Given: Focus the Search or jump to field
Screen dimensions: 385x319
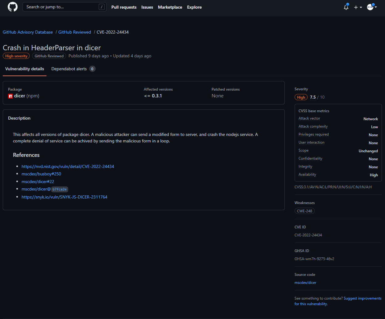Looking at the screenshot, I should point(64,7).
